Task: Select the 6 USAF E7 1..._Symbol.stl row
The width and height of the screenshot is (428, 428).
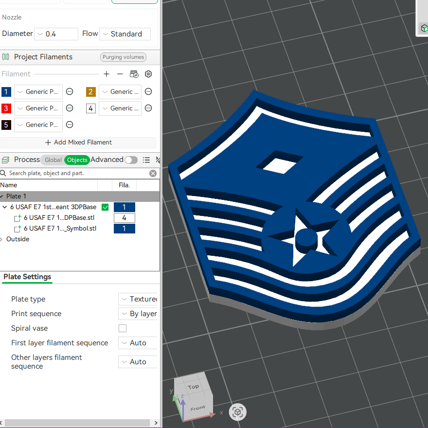Action: tap(60, 229)
